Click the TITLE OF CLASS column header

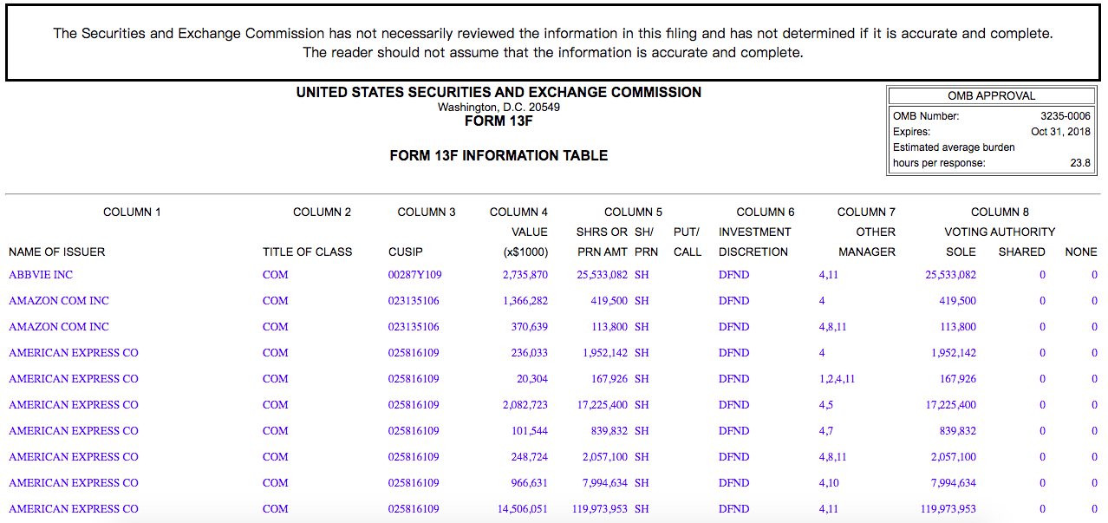click(x=307, y=252)
